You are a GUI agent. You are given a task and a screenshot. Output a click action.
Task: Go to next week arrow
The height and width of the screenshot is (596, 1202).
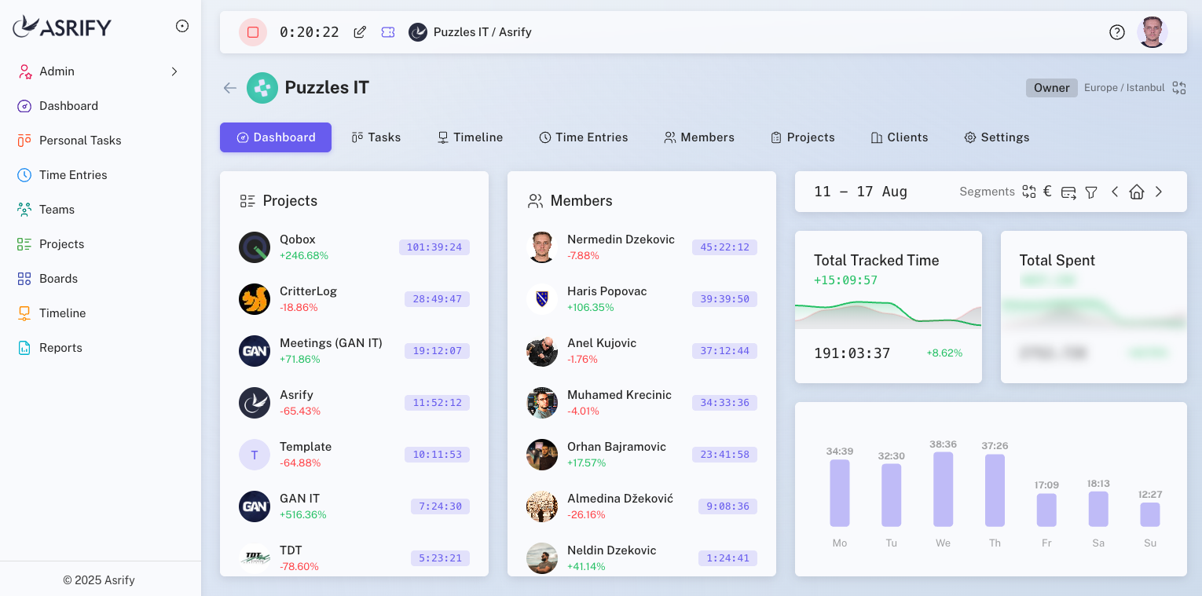pos(1159,192)
